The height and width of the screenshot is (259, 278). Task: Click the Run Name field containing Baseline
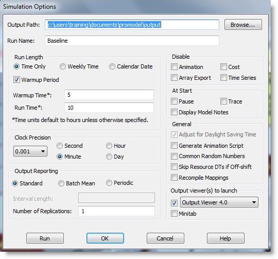point(132,41)
